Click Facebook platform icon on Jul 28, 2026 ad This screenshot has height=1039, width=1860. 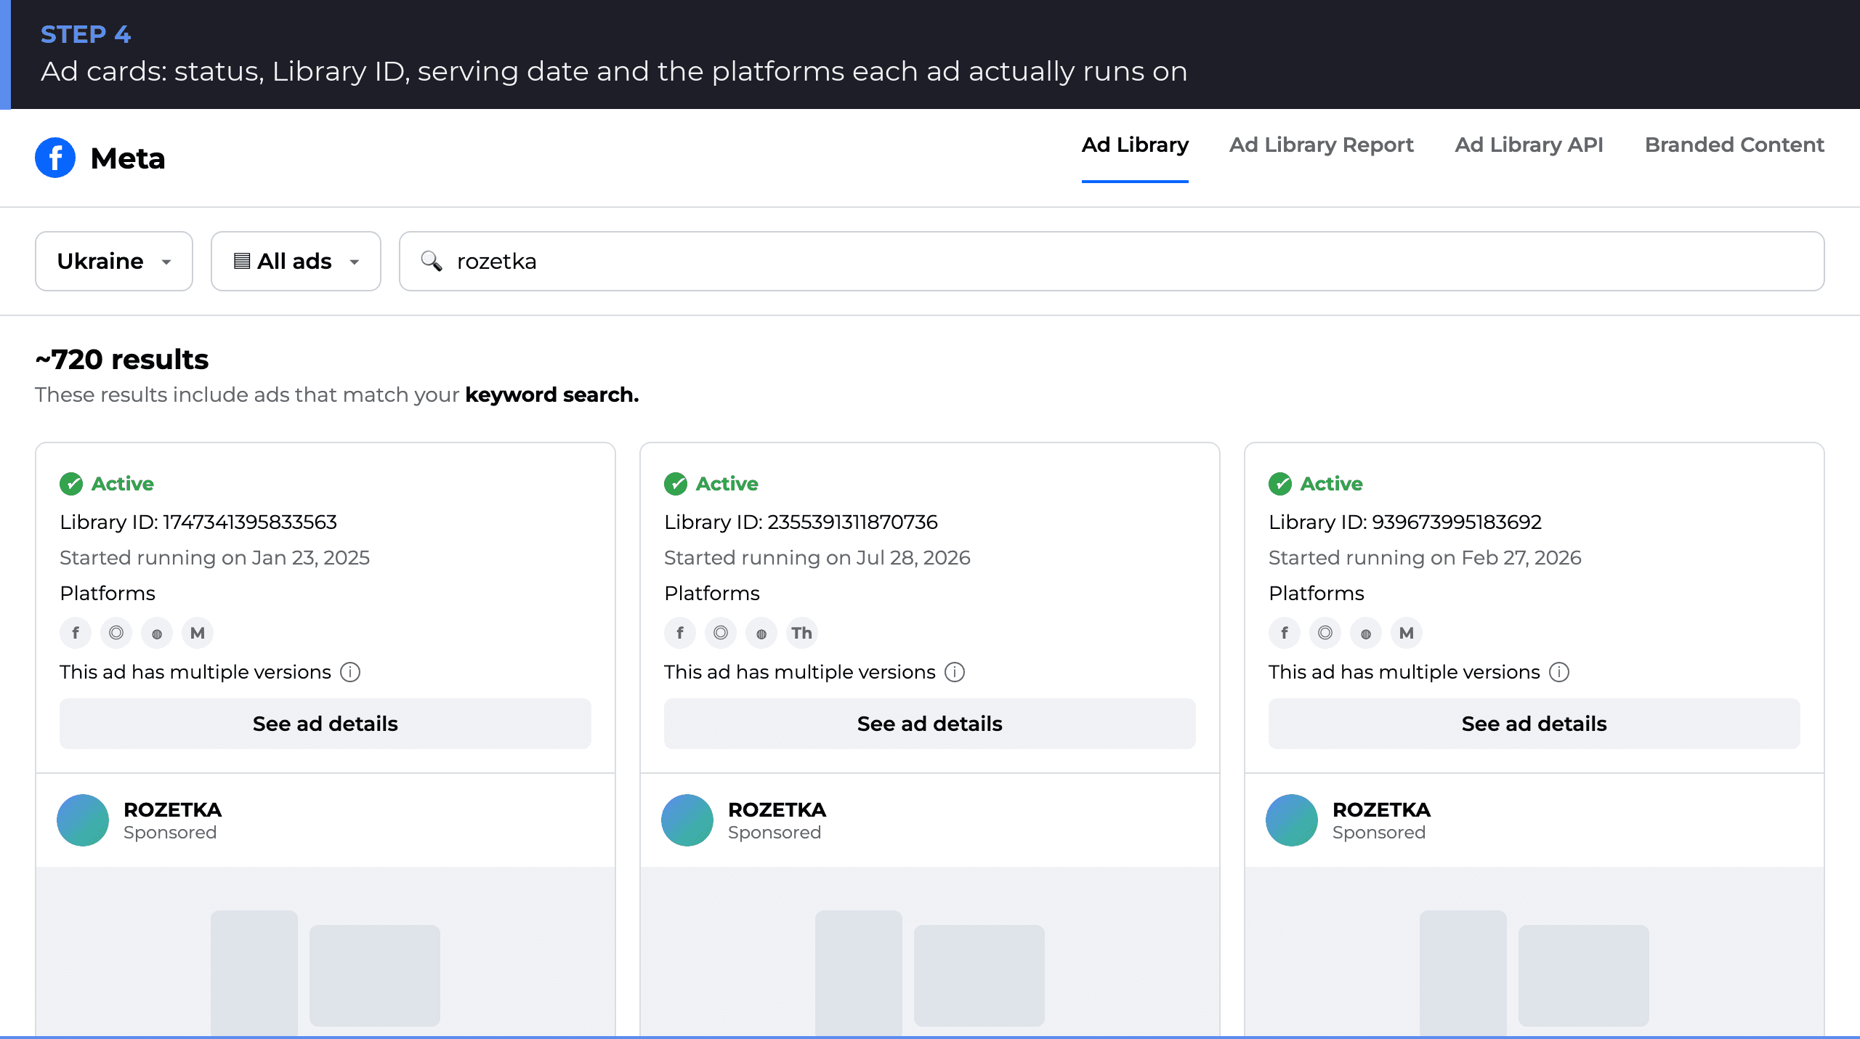pos(680,633)
